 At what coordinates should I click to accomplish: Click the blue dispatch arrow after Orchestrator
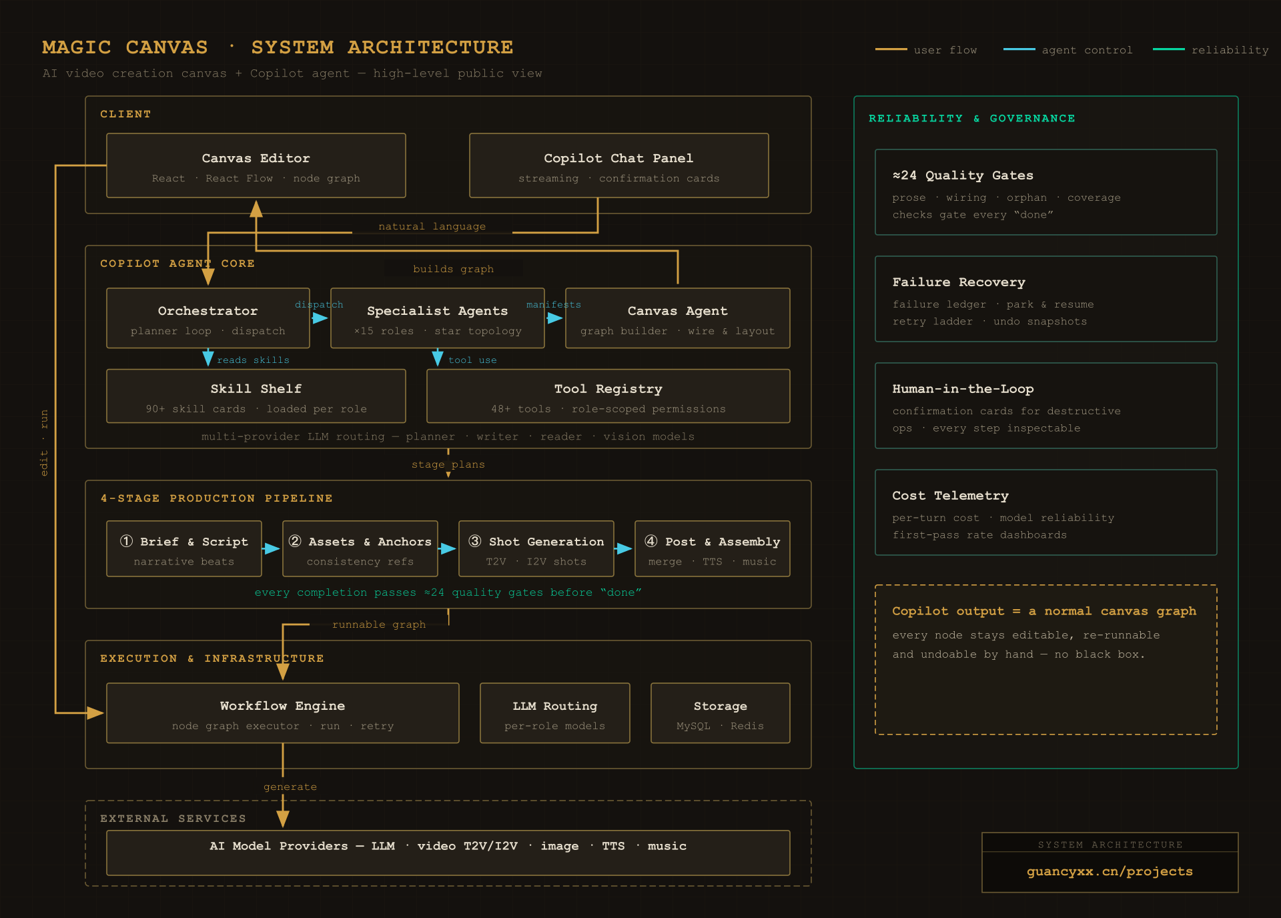(320, 318)
